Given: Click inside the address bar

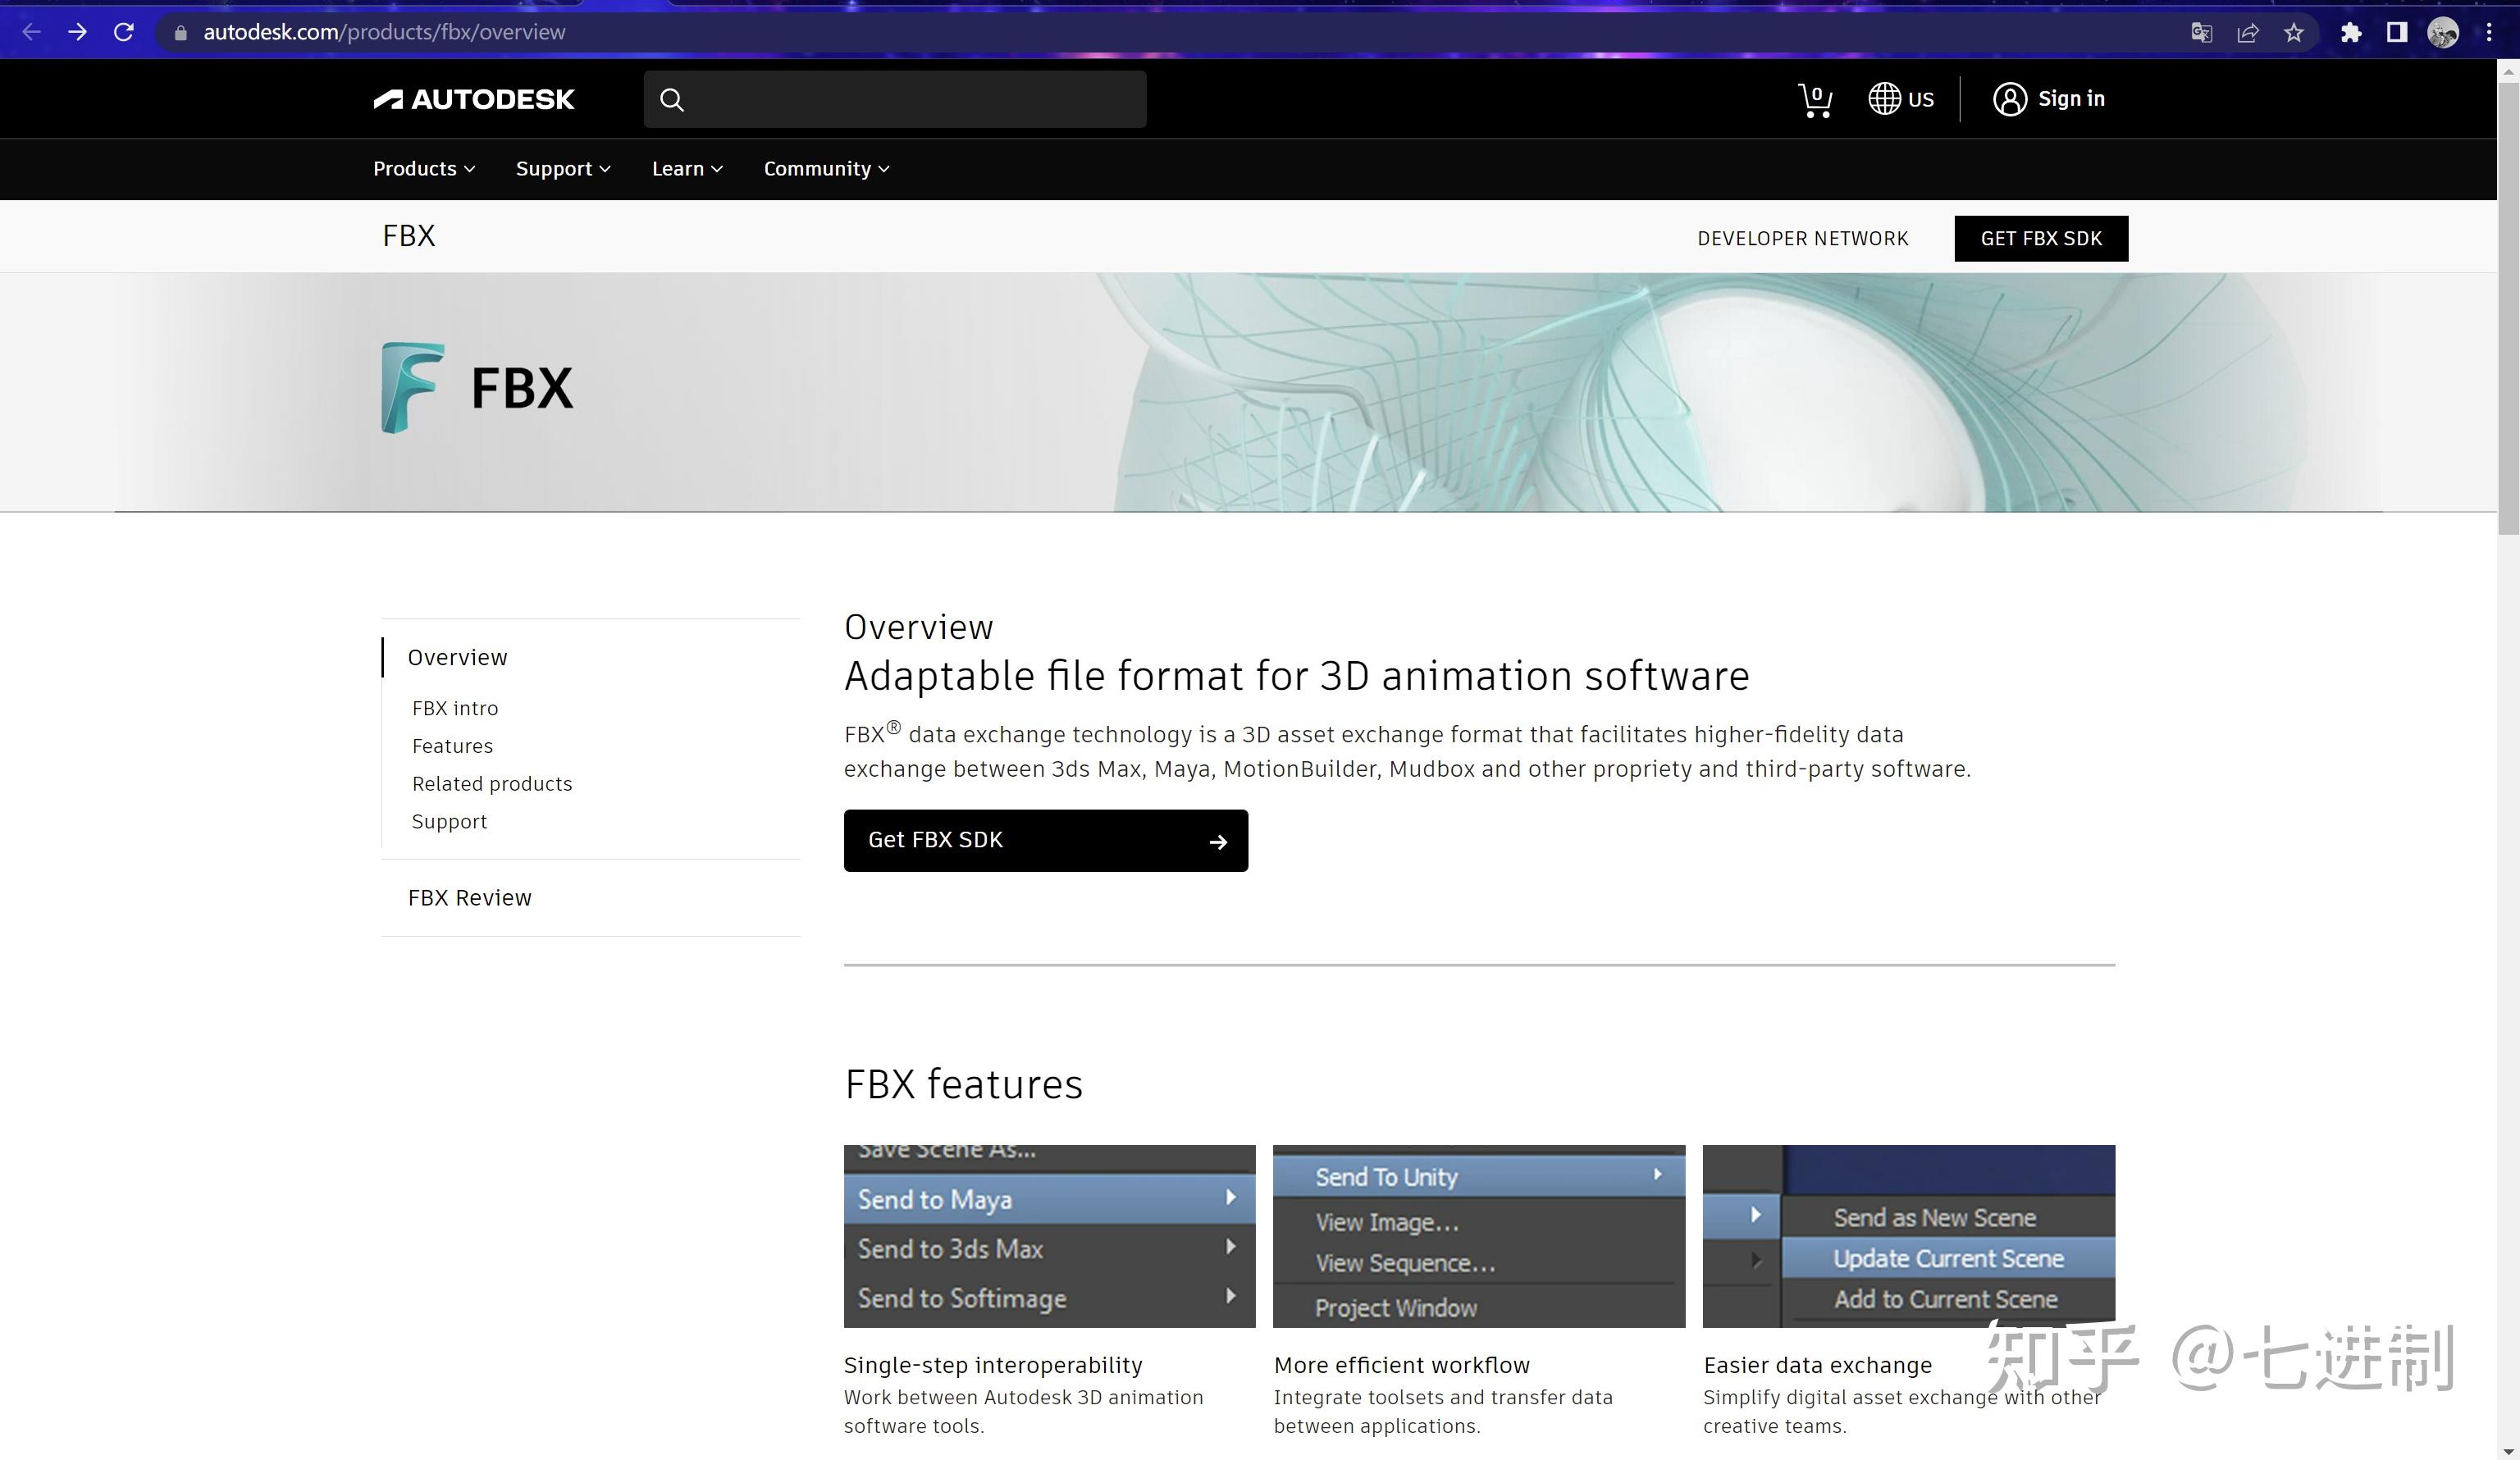Looking at the screenshot, I should [x=383, y=31].
